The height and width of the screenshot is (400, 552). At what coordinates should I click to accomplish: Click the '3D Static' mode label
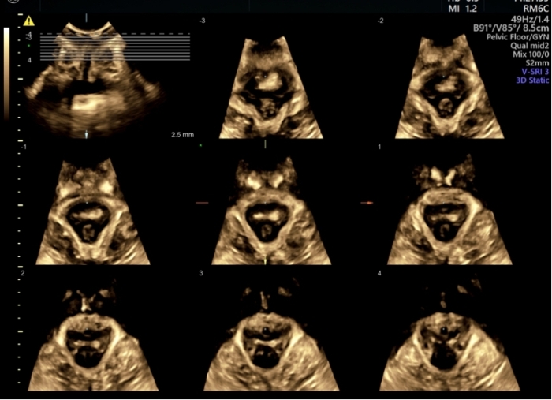[x=532, y=80]
